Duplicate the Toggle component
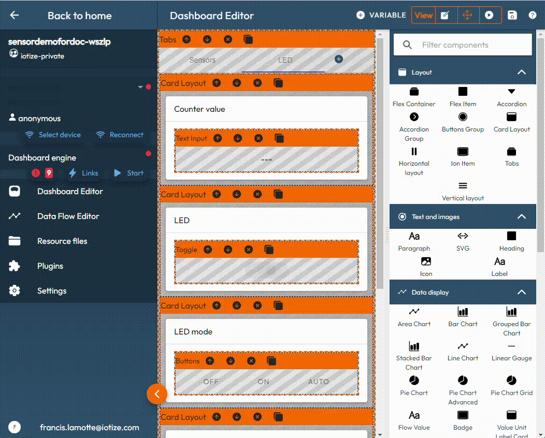The height and width of the screenshot is (438, 545). tap(269, 250)
